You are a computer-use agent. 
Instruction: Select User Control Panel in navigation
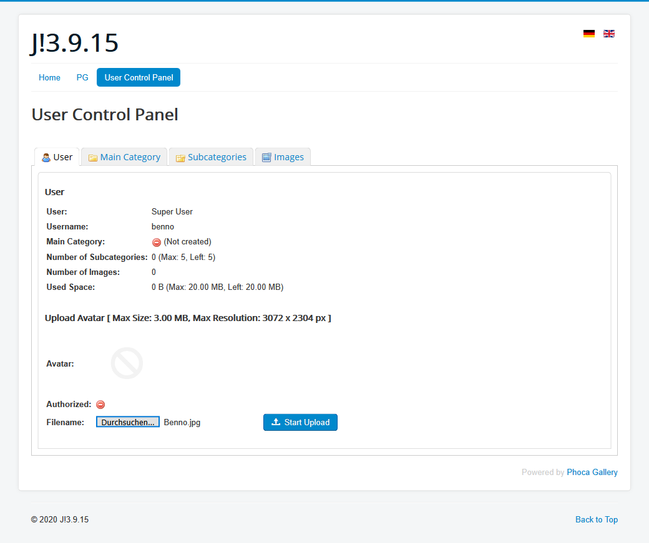coord(139,77)
